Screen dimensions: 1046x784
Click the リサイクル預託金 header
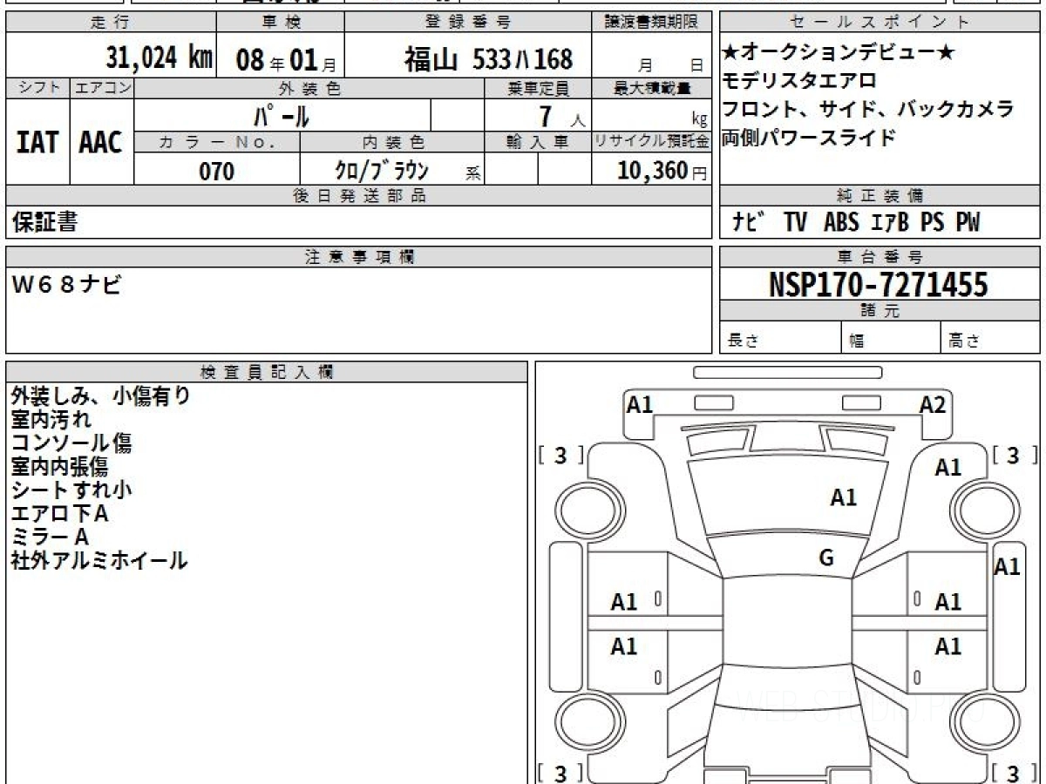coord(652,141)
